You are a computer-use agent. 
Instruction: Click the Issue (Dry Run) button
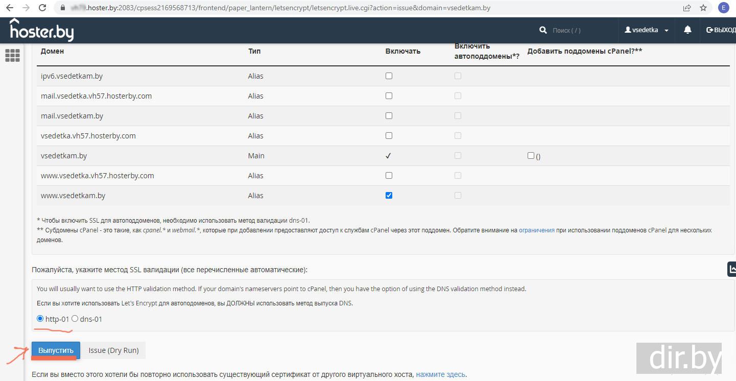coord(113,350)
